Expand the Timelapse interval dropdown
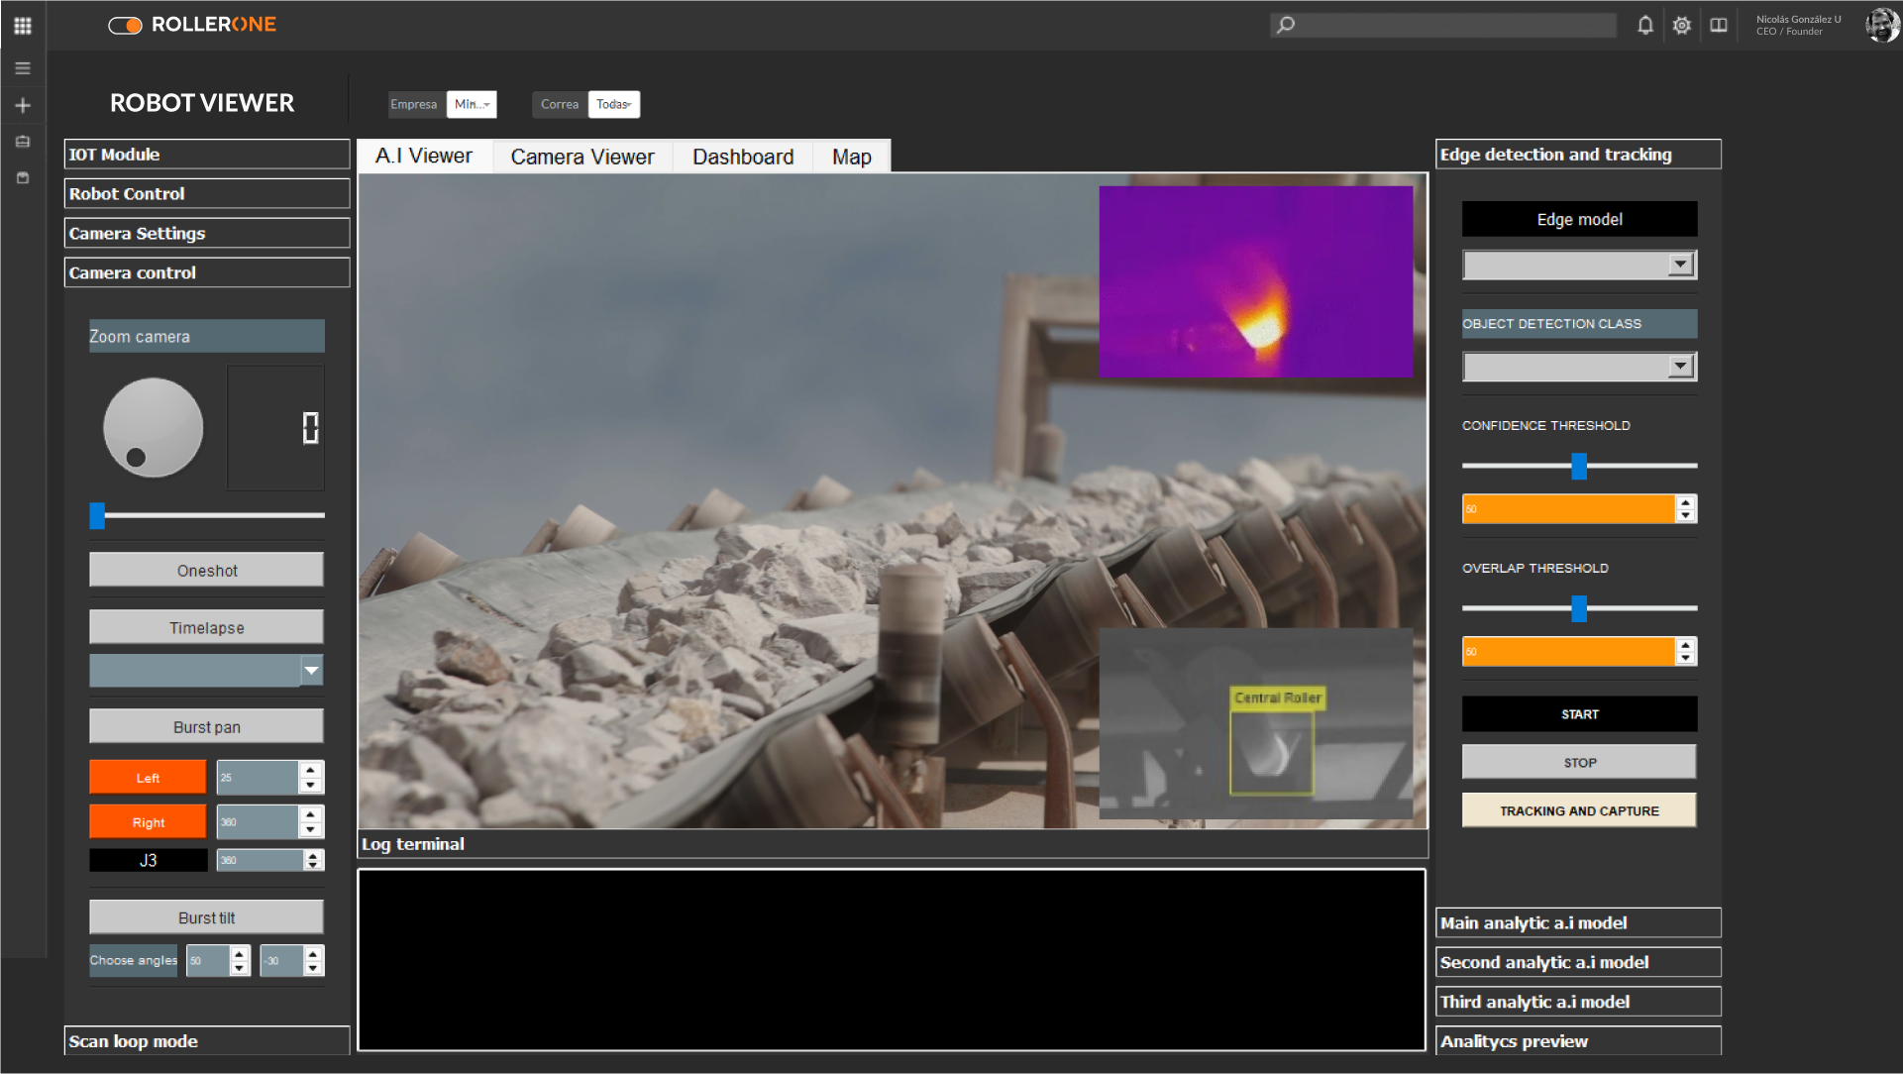The image size is (1903, 1074). coord(311,671)
